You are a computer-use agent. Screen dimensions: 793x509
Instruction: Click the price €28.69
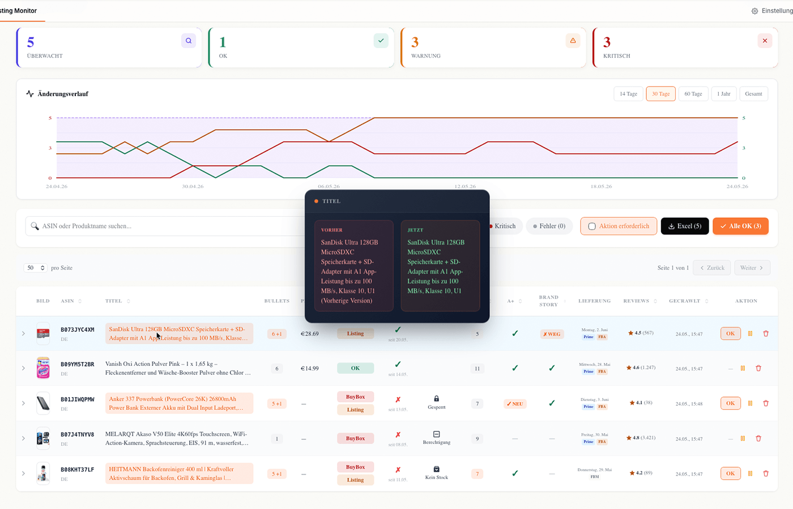(x=309, y=334)
